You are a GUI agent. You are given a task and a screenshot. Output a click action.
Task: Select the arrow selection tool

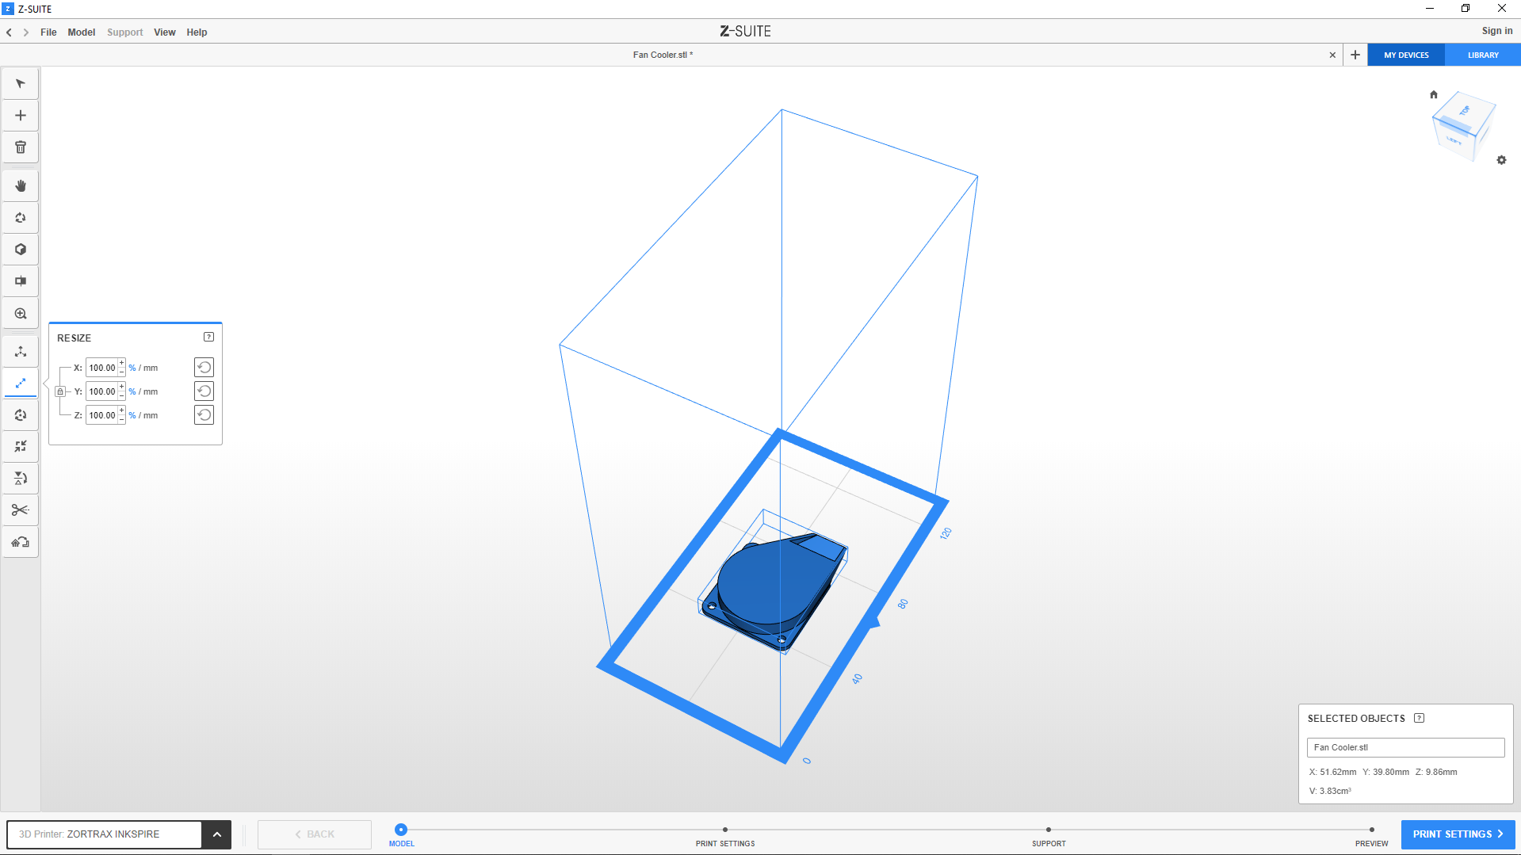[x=21, y=84]
